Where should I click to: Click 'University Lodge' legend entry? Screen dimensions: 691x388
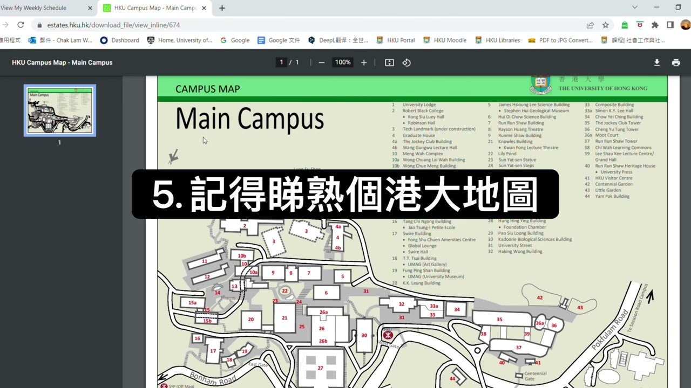pyautogui.click(x=419, y=105)
